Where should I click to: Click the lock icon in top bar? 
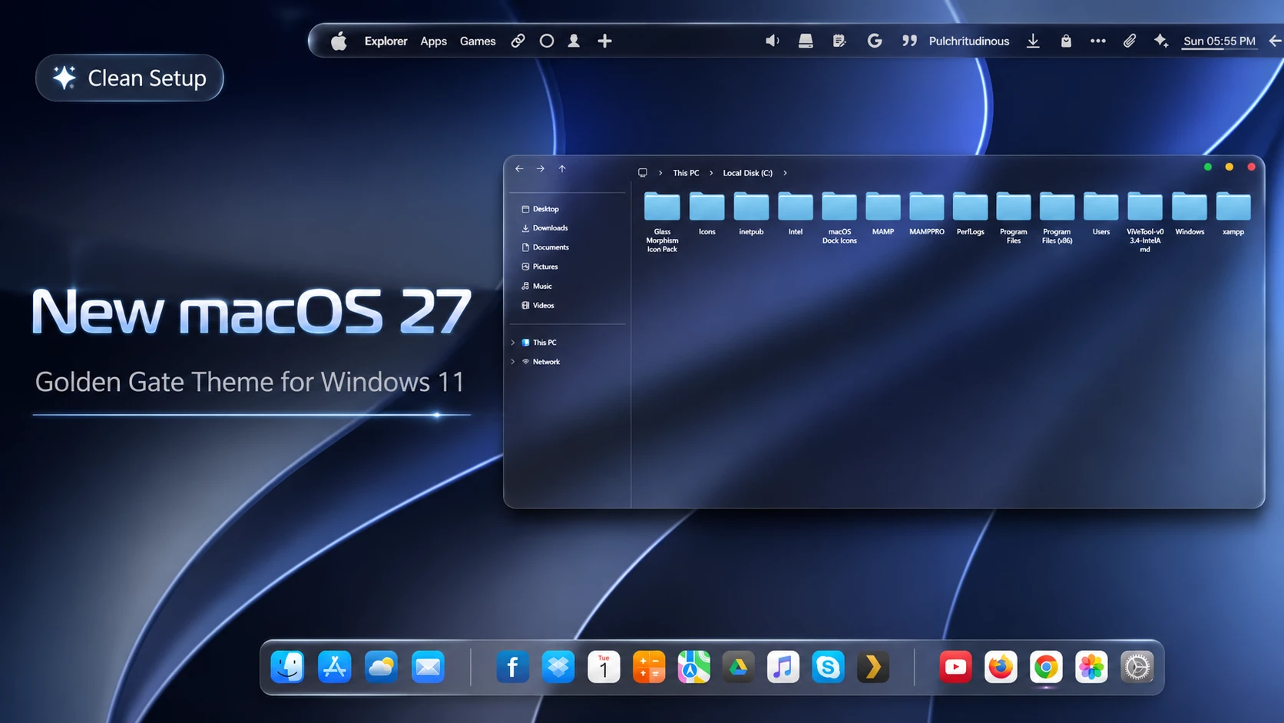click(1066, 41)
